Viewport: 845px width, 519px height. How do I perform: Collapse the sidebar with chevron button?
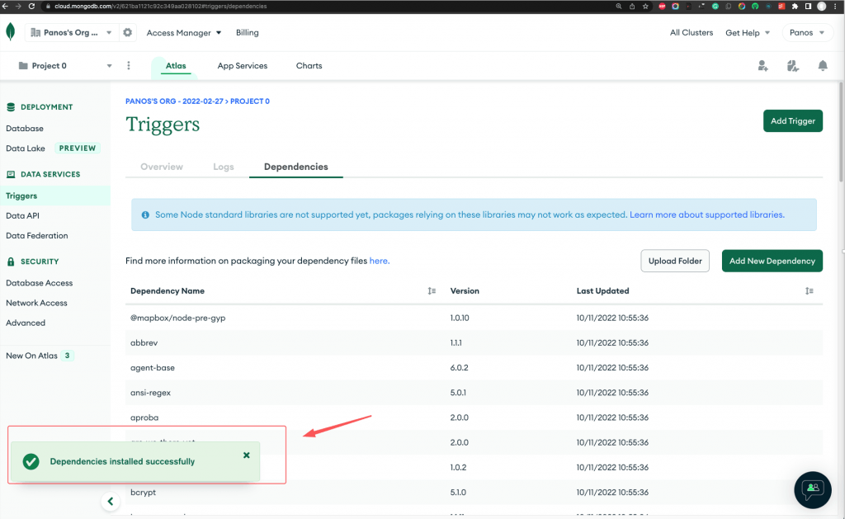(x=111, y=501)
